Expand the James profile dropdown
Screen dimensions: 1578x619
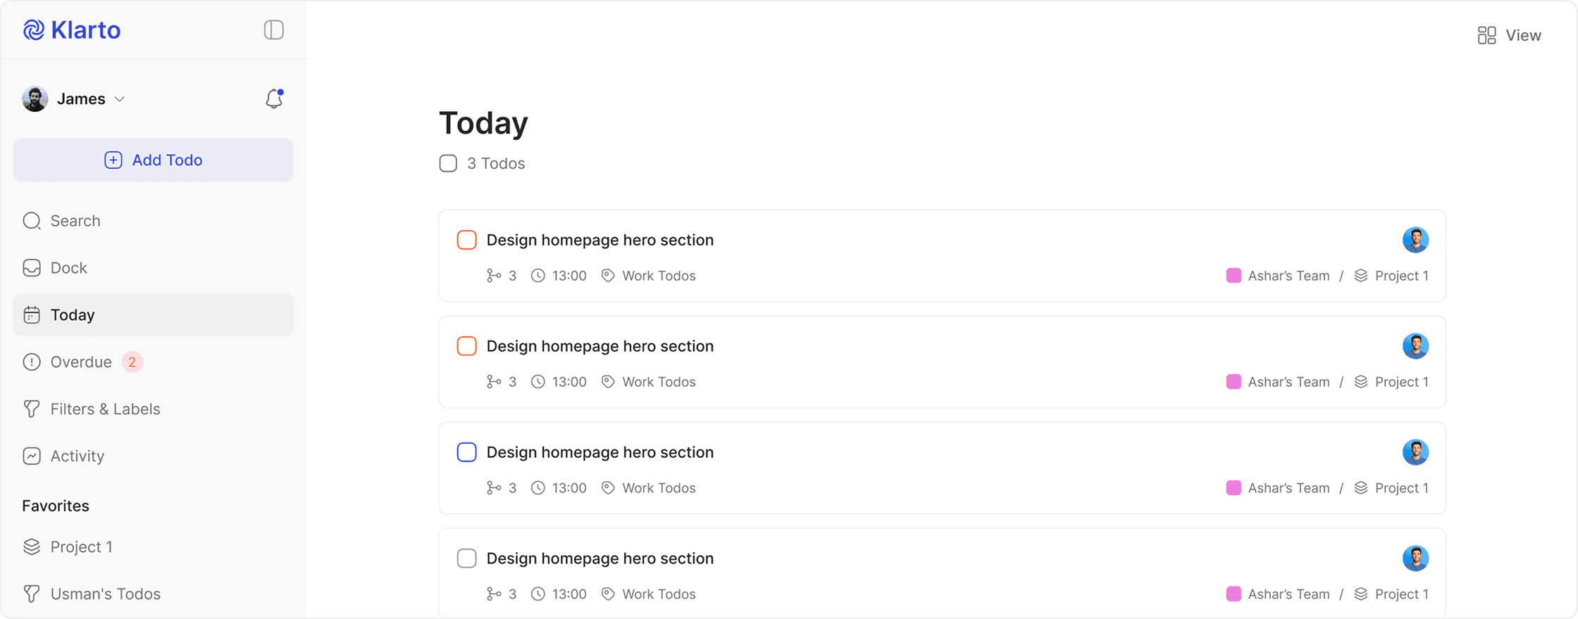pyautogui.click(x=120, y=98)
